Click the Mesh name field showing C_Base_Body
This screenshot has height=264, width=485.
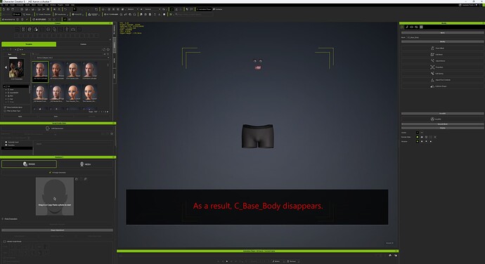[x=445, y=37]
